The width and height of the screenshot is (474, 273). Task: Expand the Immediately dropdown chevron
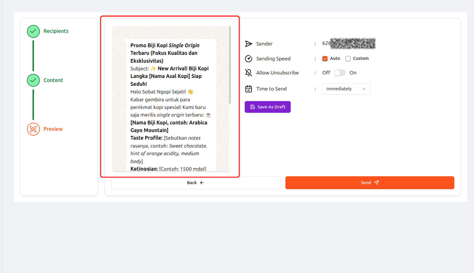[x=364, y=89]
